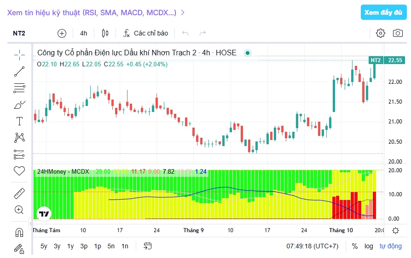Screen dimensions: 411x258
Task: Set time range to 1n
Action: pyautogui.click(x=125, y=246)
